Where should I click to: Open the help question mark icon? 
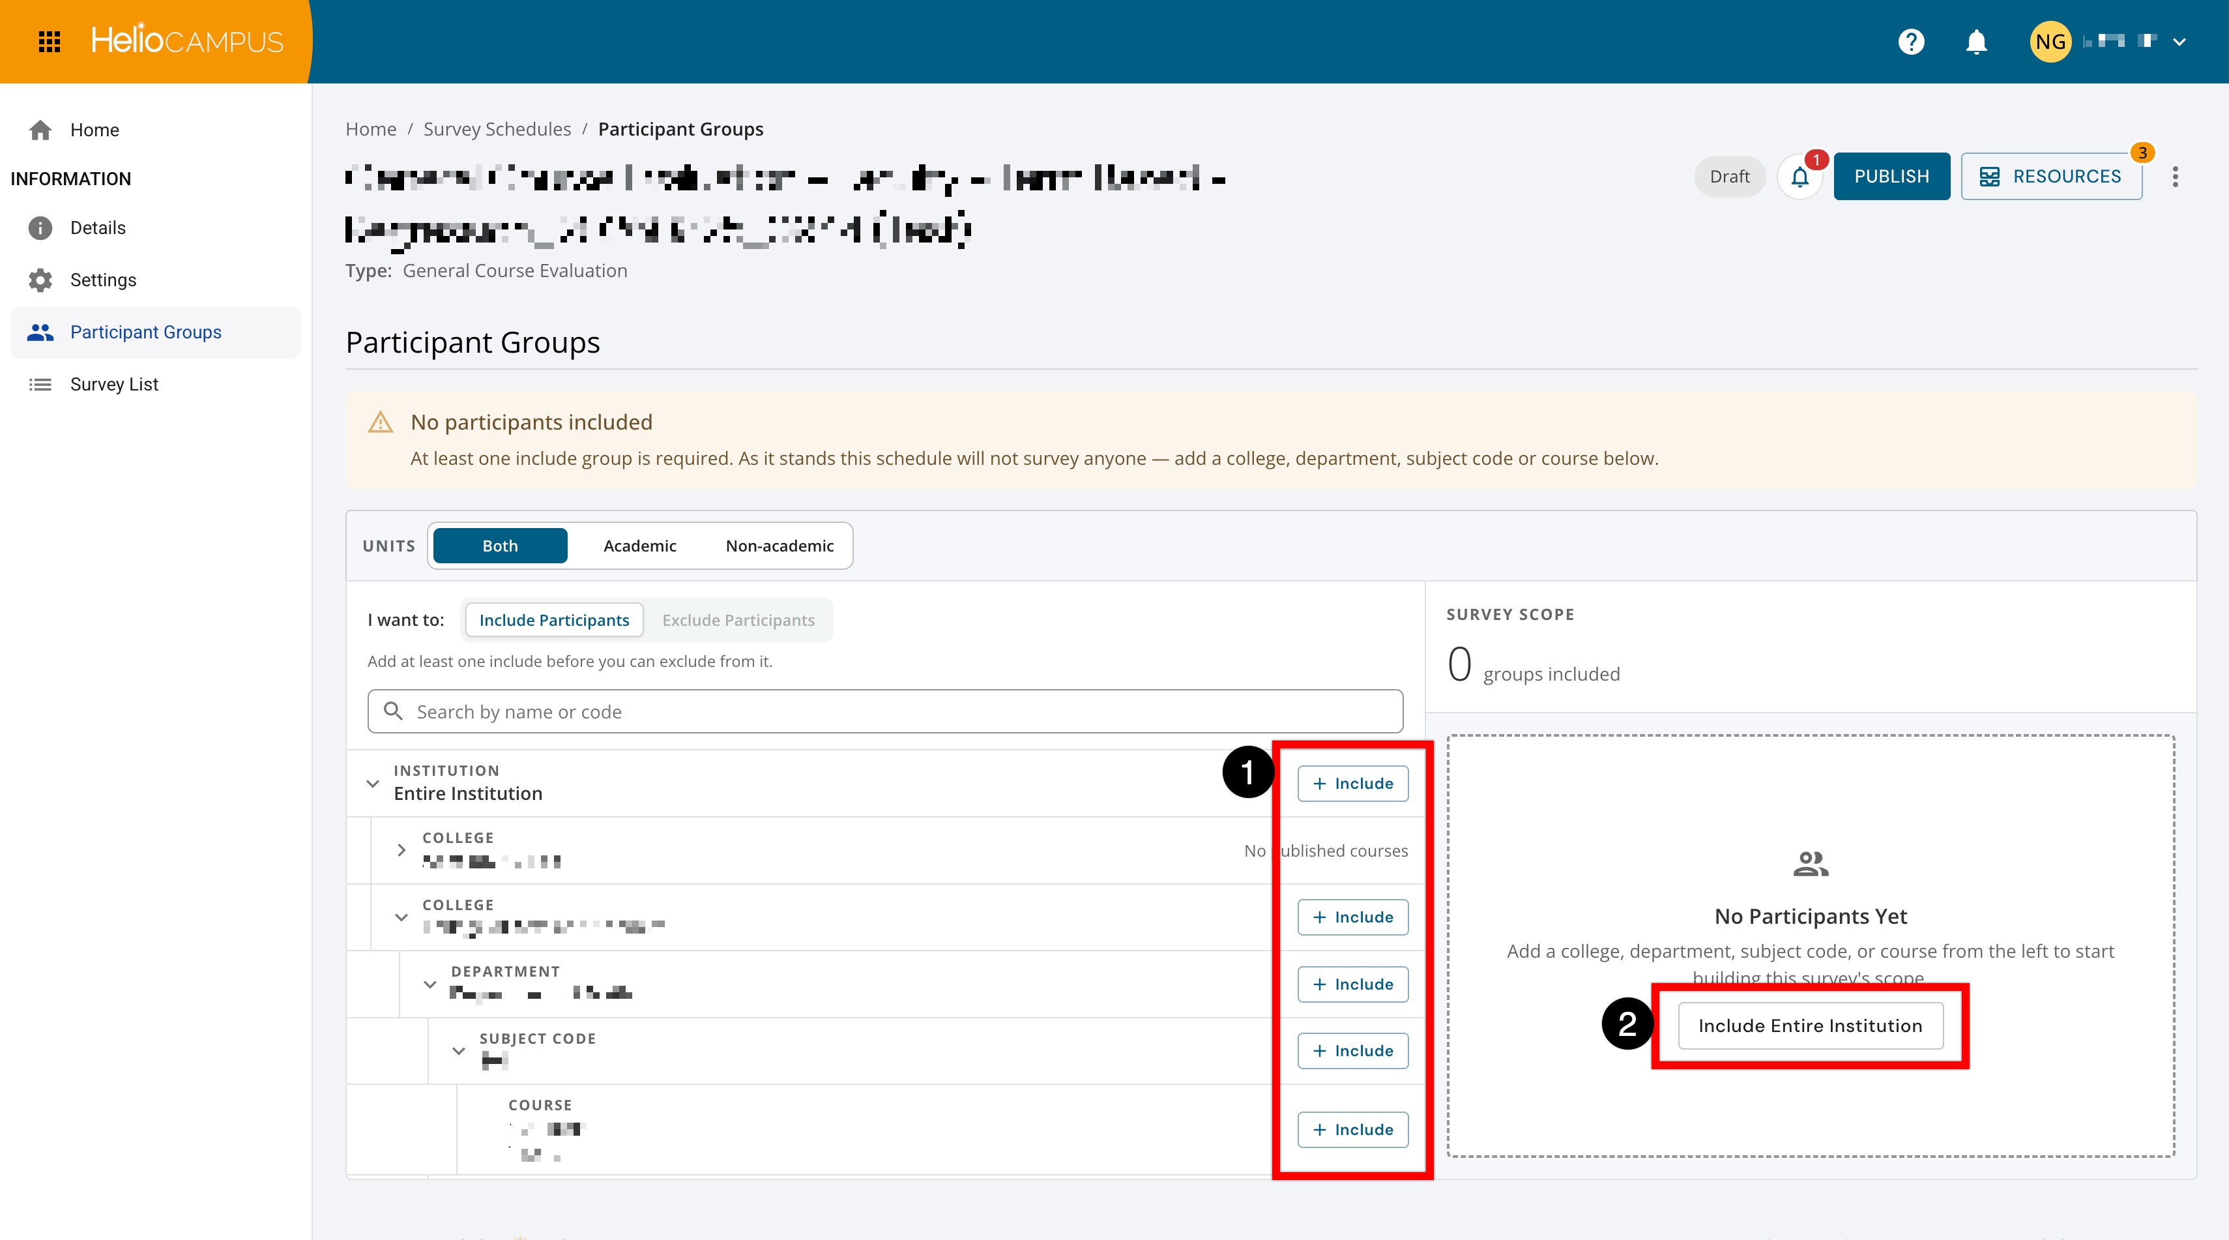(1910, 42)
